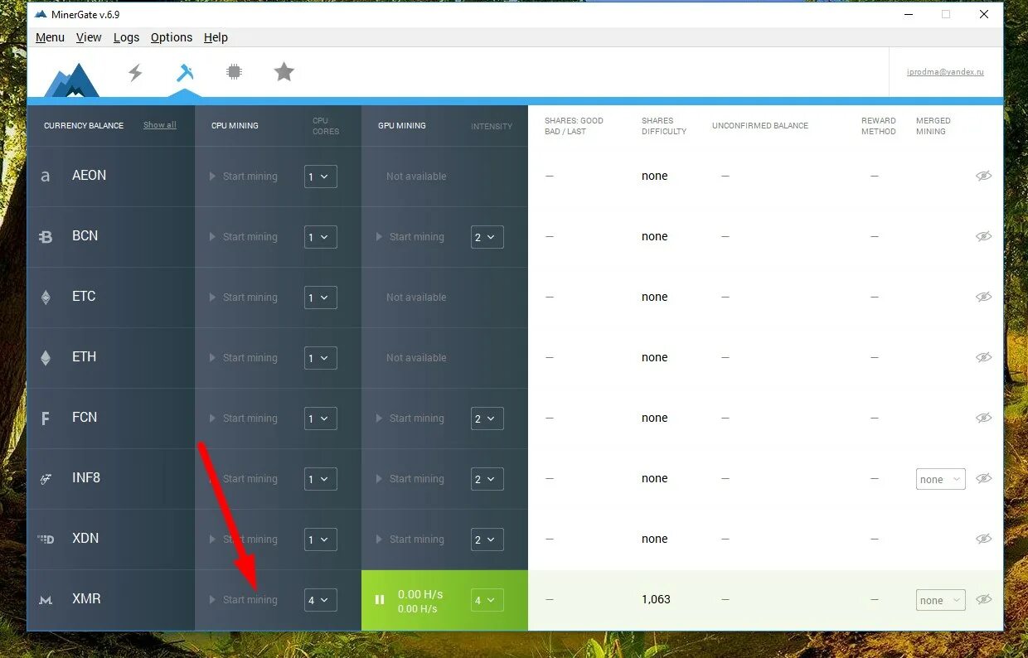This screenshot has width=1028, height=658.
Task: Hide the XDN row with eye icon
Action: point(983,539)
